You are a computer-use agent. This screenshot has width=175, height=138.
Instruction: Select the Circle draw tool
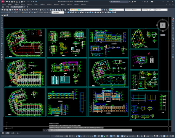[x=2, y=32]
